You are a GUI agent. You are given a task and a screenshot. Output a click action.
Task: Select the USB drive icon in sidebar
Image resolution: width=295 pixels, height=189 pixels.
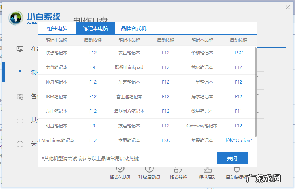pos(20,73)
